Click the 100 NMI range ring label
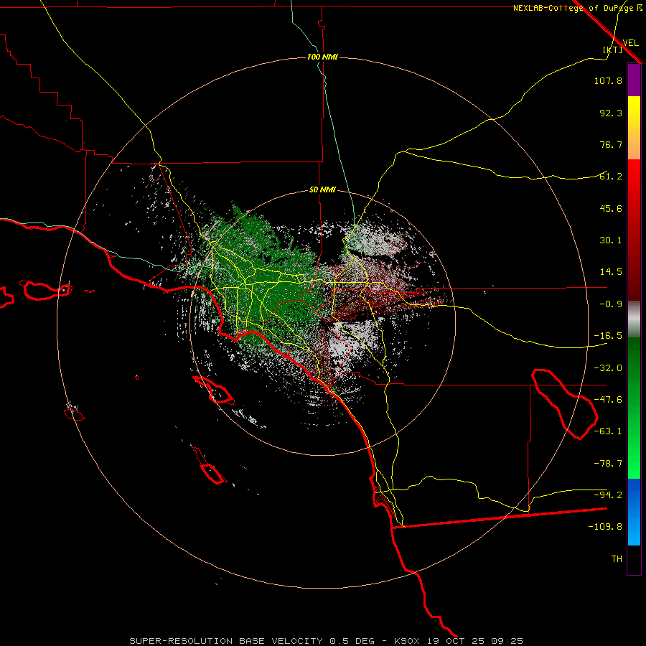 (322, 57)
